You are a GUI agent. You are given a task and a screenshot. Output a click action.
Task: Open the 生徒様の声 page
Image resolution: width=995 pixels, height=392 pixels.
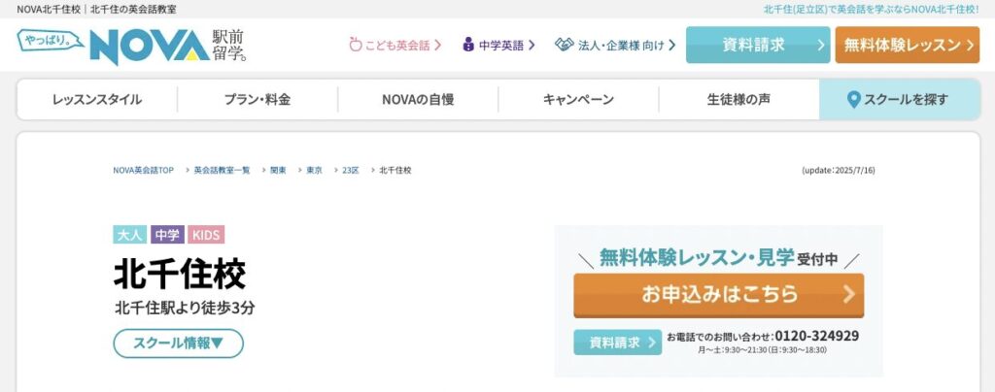point(738,99)
